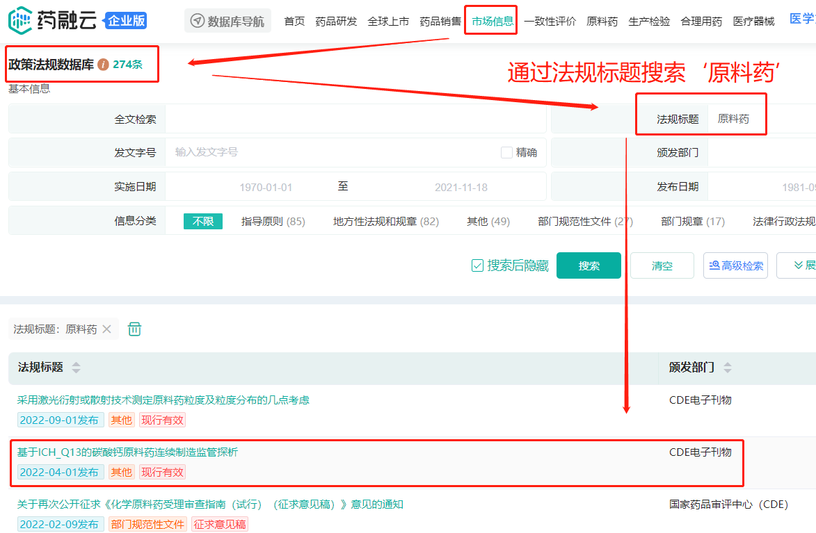Viewport: 816px width, 533px height.
Task: Sort by 颁发部门 column arrows
Action: click(728, 368)
